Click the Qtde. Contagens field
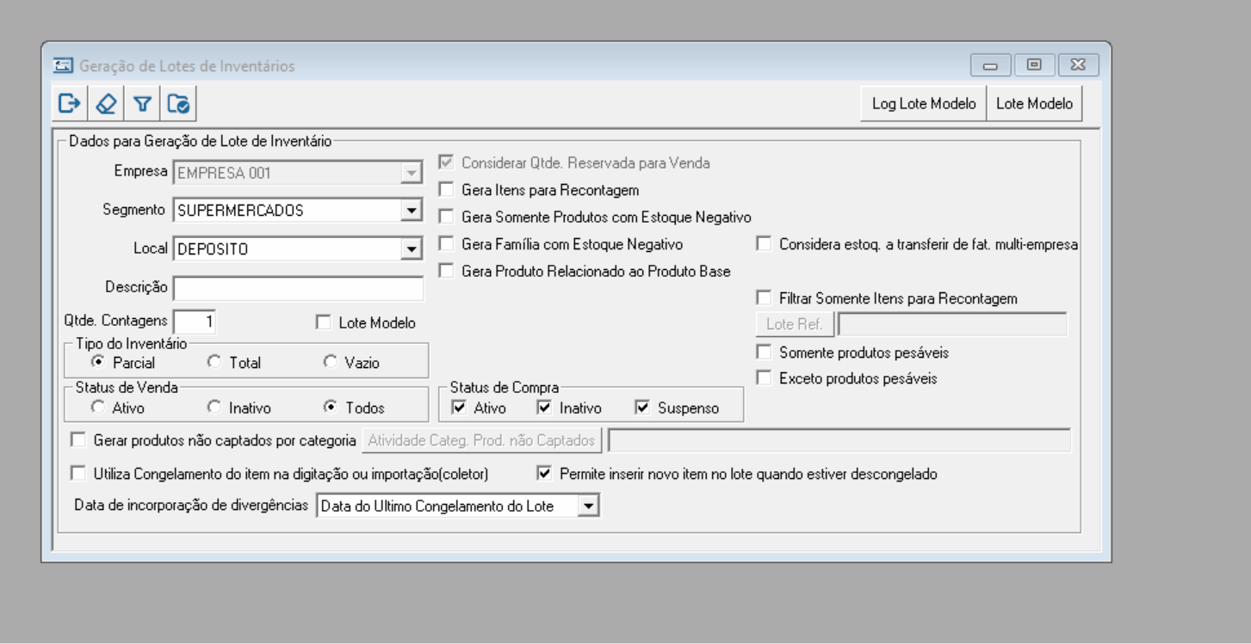Screen dimensions: 1251x644 195,322
